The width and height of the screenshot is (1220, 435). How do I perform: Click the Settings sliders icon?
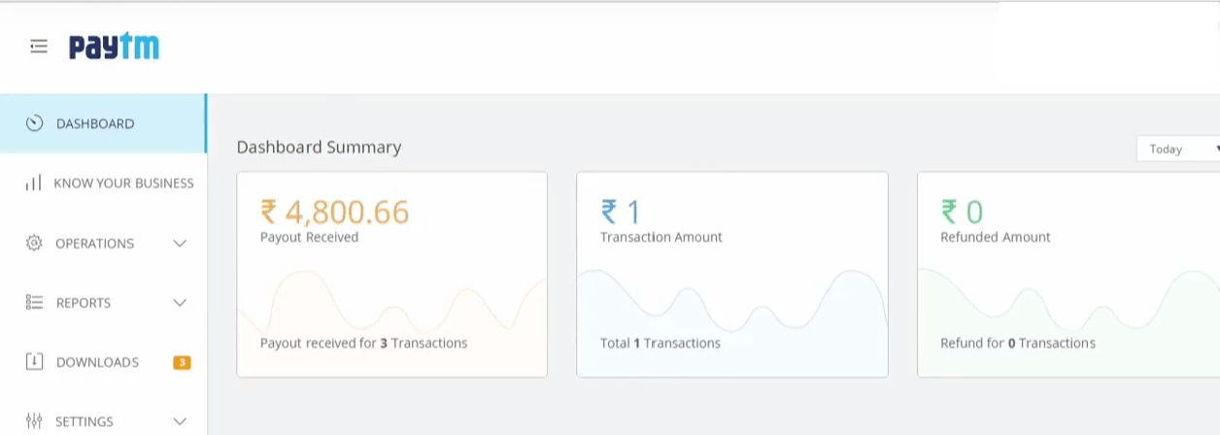click(34, 420)
